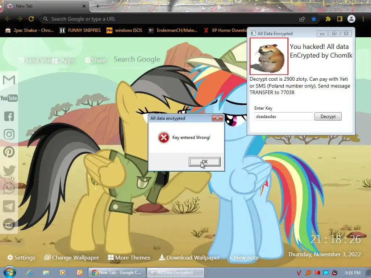Open 2pac Shakur bookmark

coord(30,30)
